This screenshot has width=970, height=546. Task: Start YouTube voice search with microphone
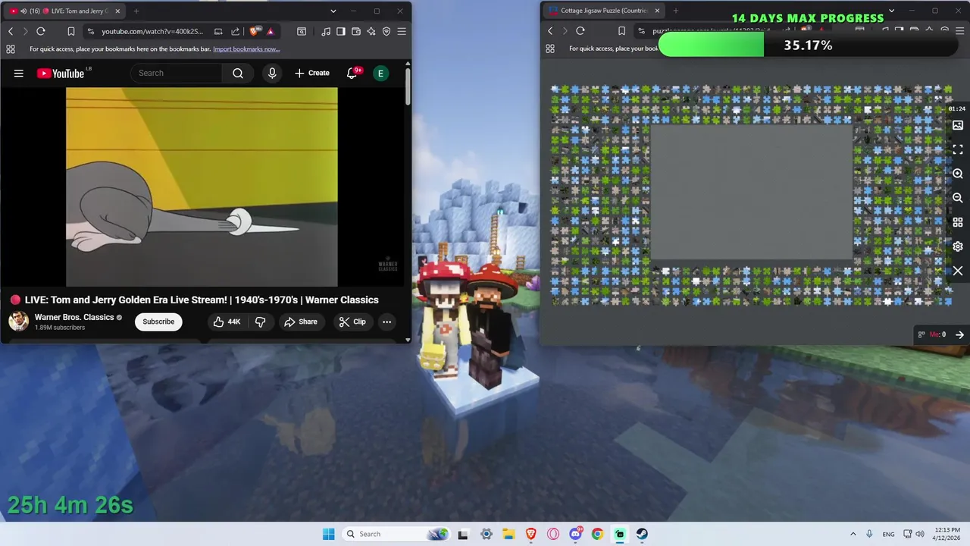point(272,73)
